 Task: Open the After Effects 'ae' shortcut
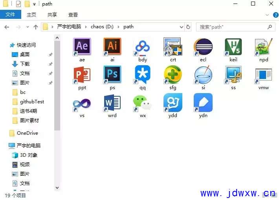(82, 50)
